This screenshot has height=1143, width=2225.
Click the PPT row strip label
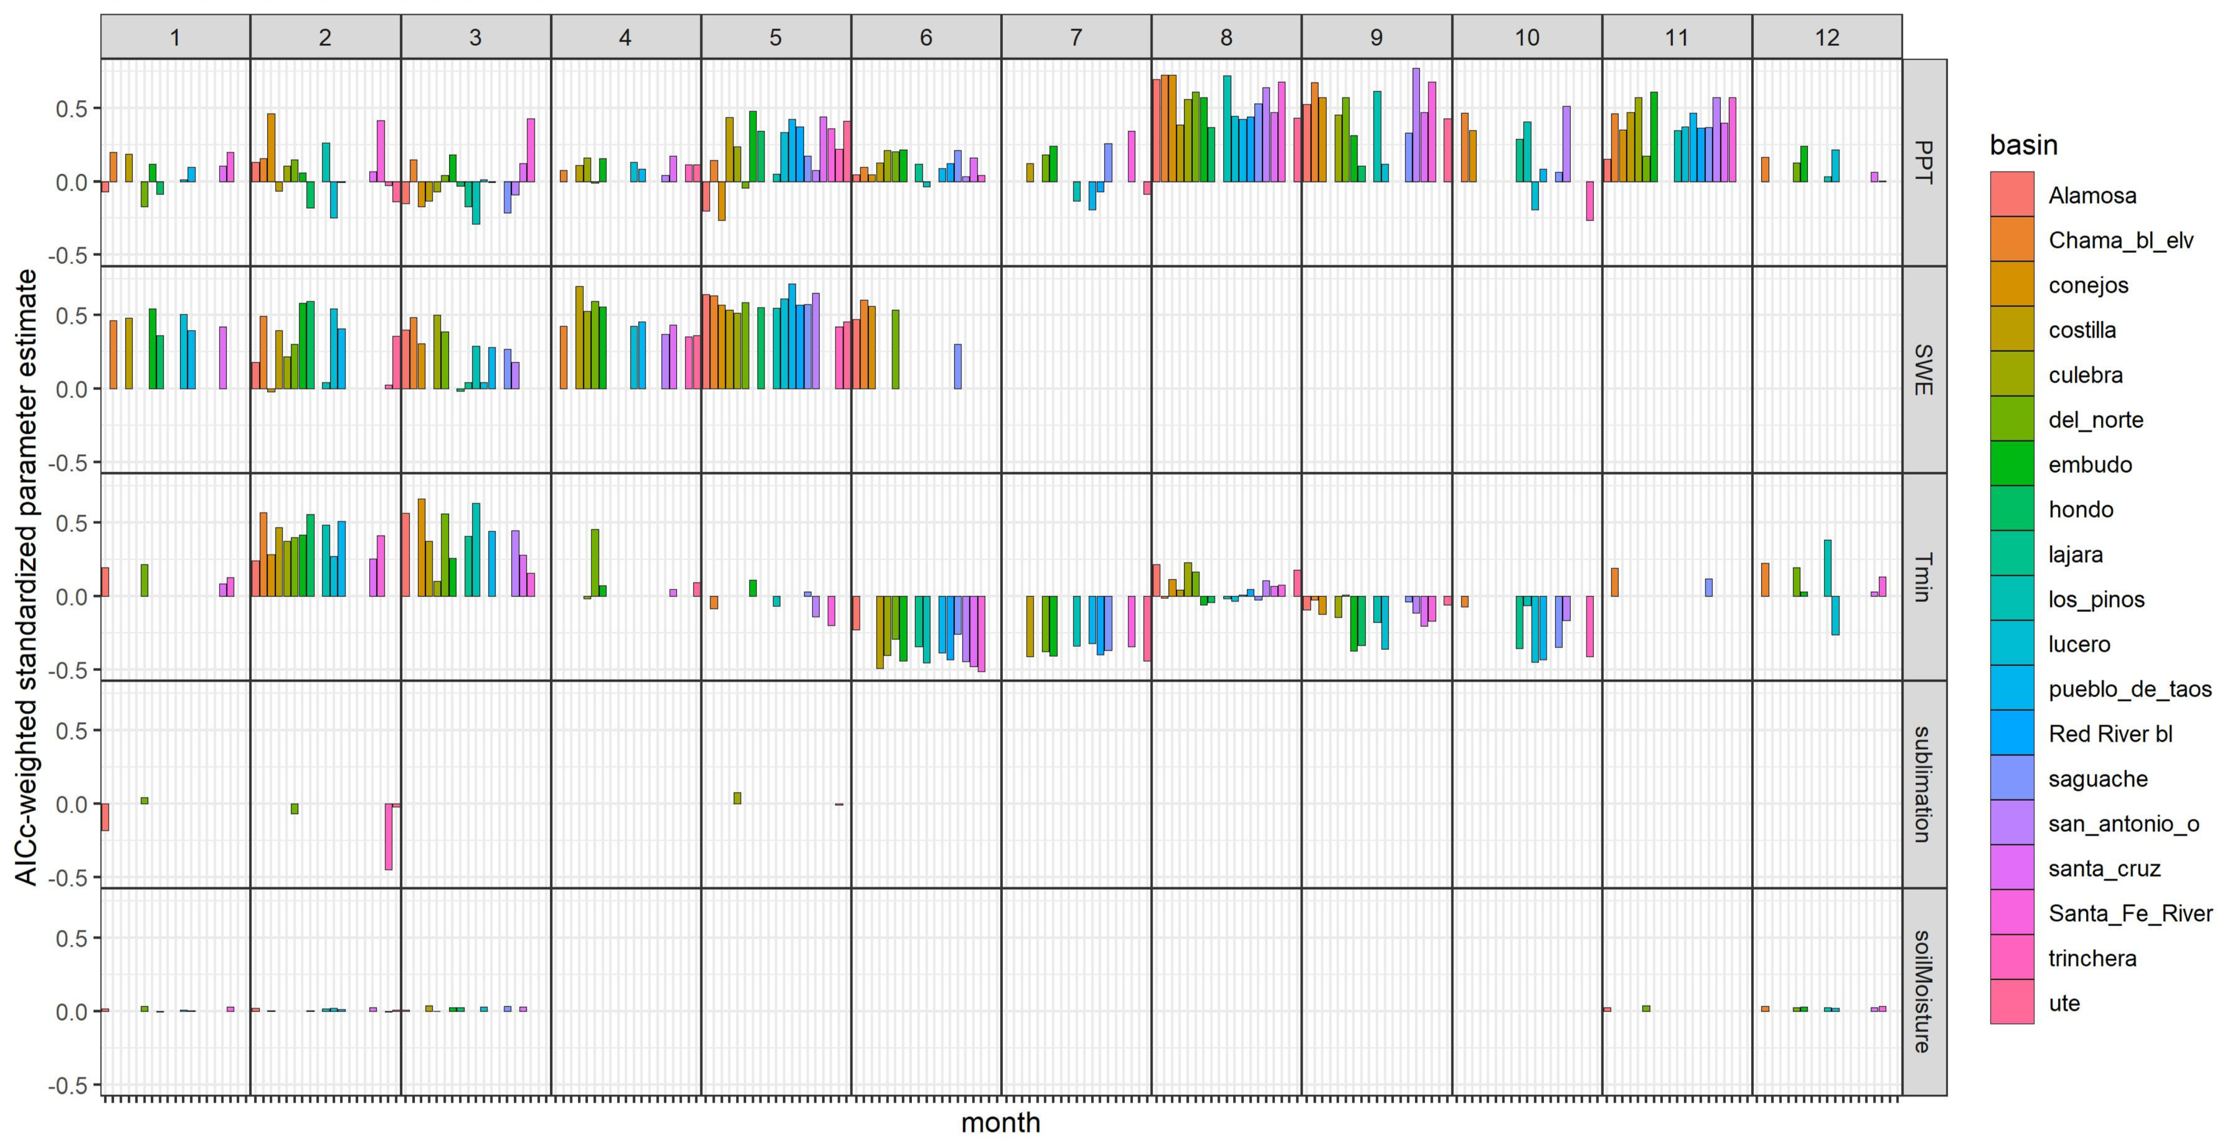(x=1924, y=162)
